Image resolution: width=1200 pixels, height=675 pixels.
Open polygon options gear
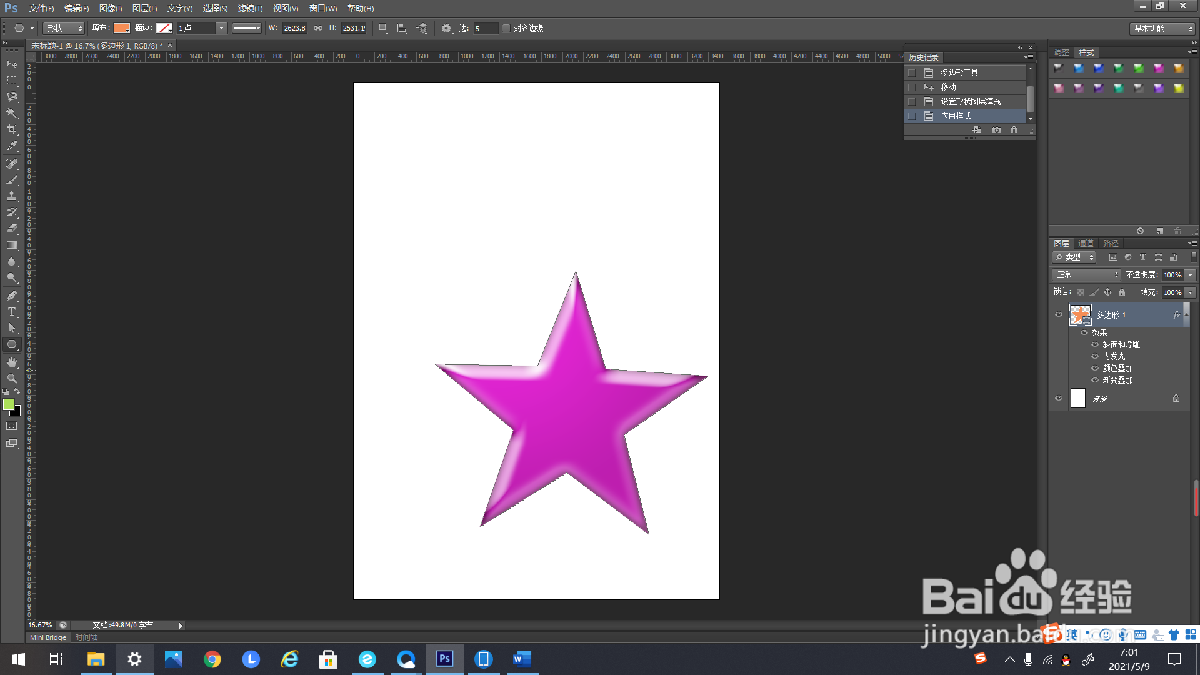click(x=446, y=28)
